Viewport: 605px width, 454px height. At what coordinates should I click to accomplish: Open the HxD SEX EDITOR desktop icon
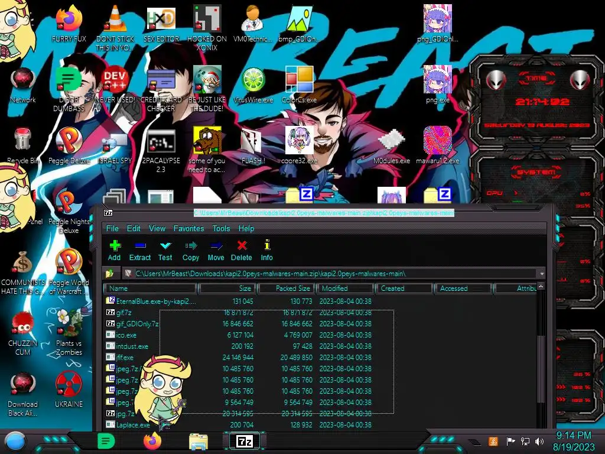(x=161, y=24)
